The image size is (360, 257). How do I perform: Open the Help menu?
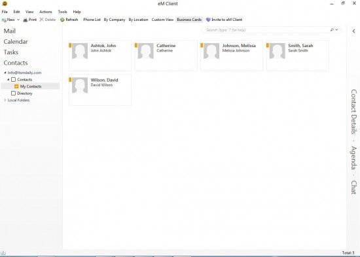pos(77,12)
